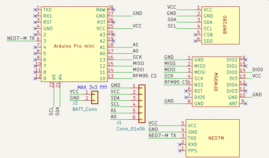Select SCK label at Arduino pin 16
Image resolution: width=269 pixels, height=158 pixels.
[x=137, y=57]
